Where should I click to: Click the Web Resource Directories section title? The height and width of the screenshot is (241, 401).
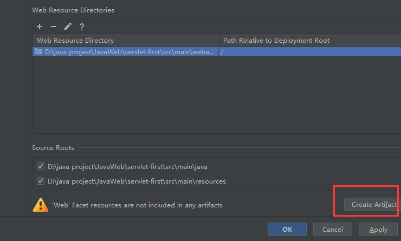coord(73,10)
